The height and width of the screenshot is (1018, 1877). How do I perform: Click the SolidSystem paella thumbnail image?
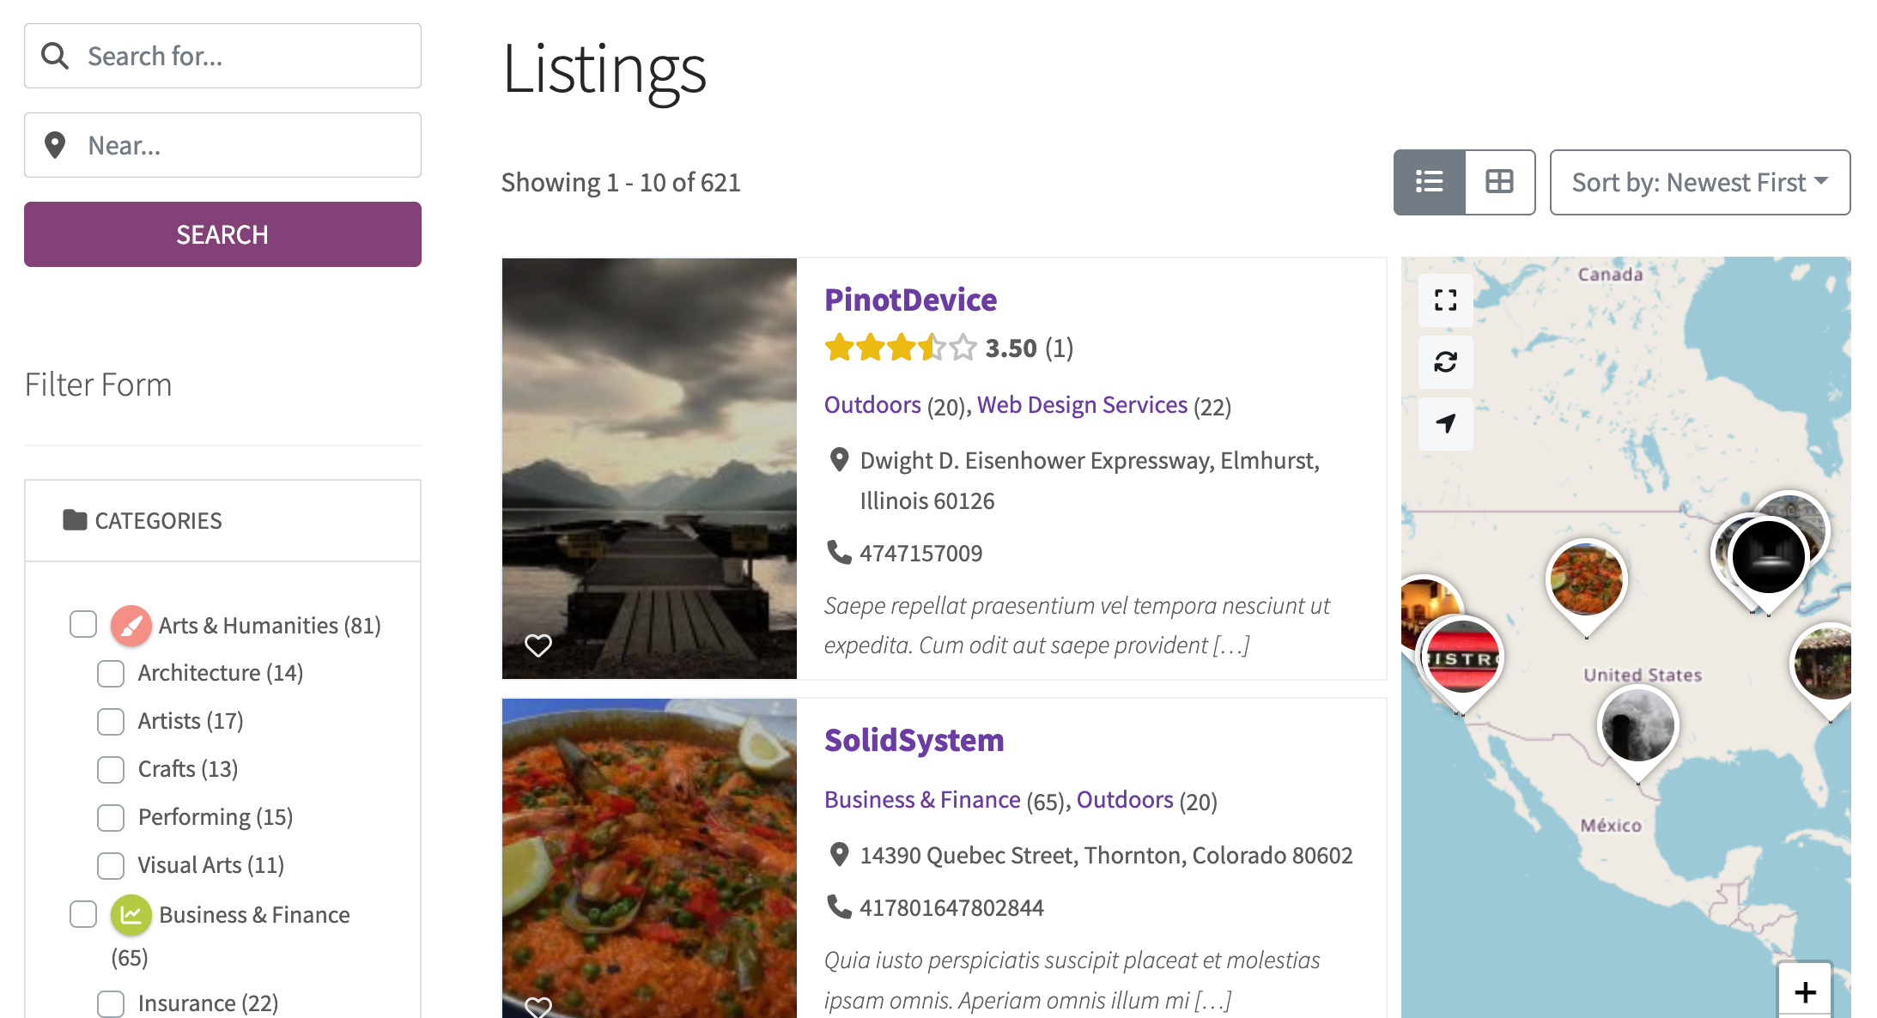(649, 858)
